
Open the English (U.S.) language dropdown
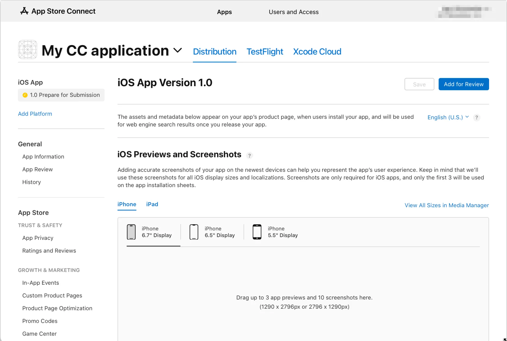click(x=448, y=117)
